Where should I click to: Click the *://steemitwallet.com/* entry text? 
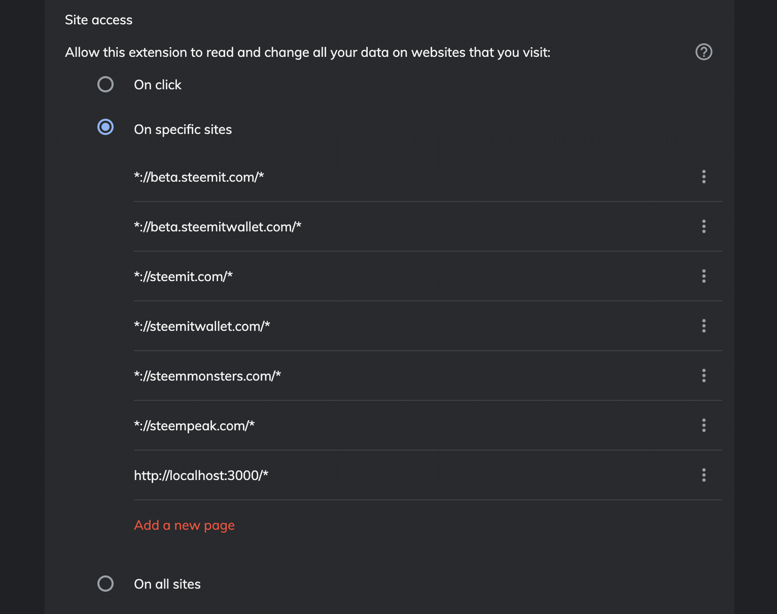pos(202,326)
